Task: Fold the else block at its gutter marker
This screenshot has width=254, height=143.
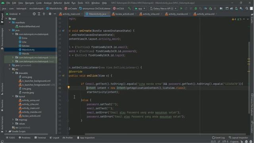Action: (68, 100)
